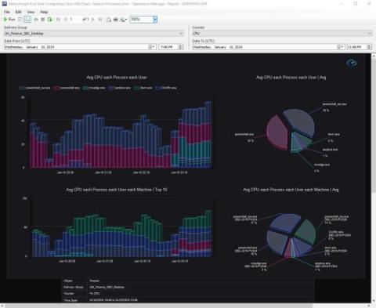Click the stop rendering toolbar icon
376x308 pixels.
click(42, 20)
